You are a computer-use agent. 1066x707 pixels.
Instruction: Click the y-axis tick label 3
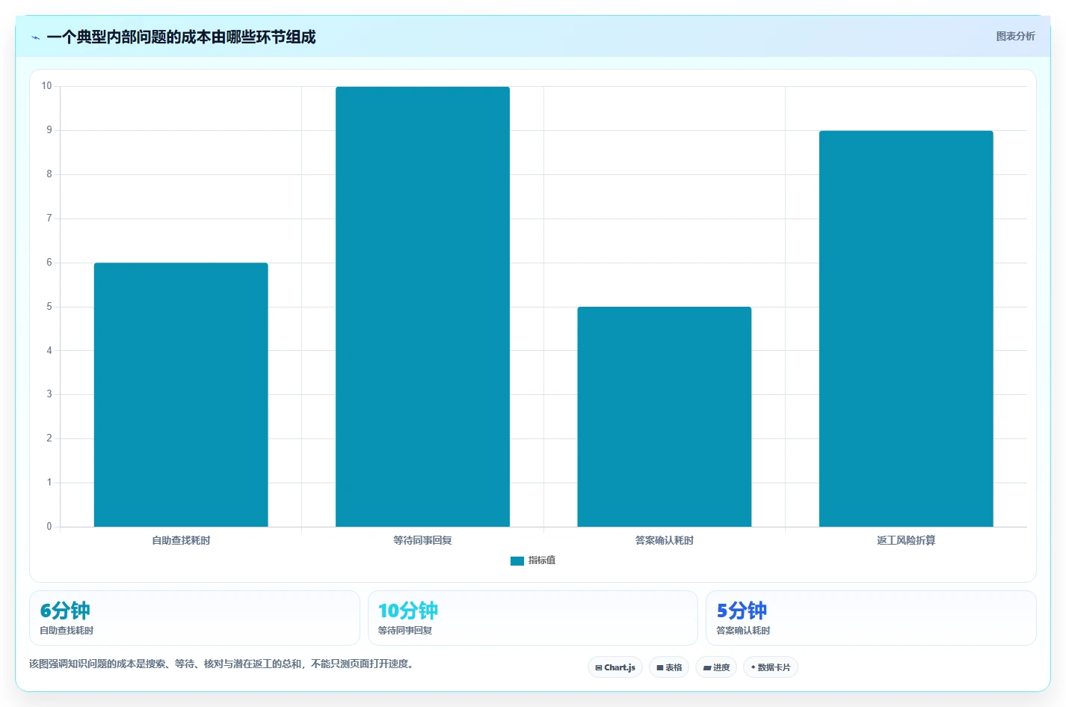pos(49,394)
